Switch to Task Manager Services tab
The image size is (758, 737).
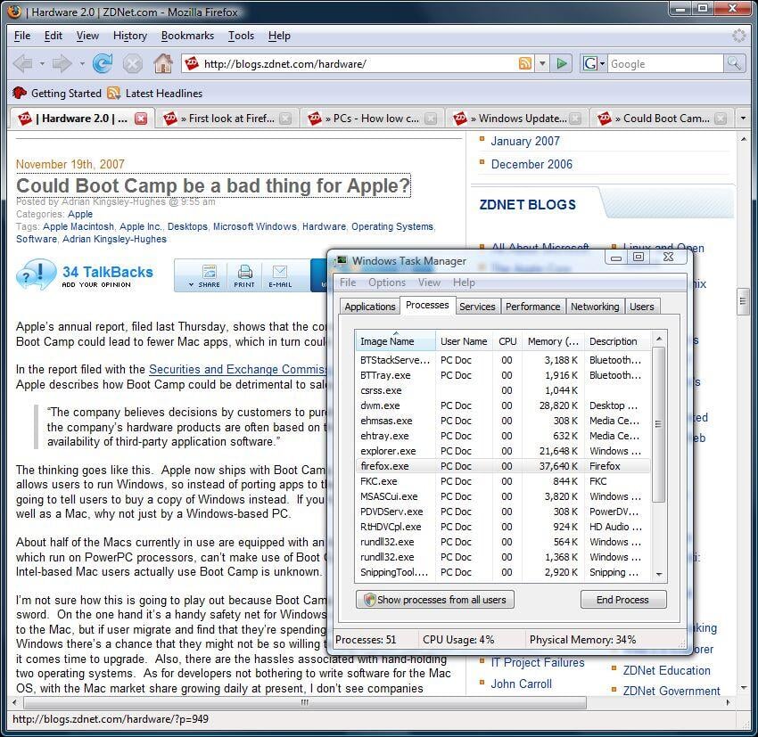click(x=477, y=307)
